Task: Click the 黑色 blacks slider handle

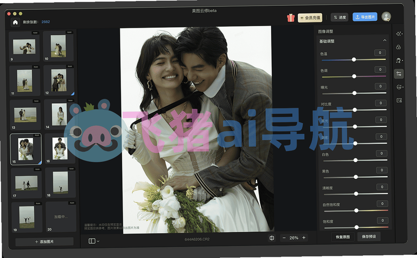Action: point(355,177)
